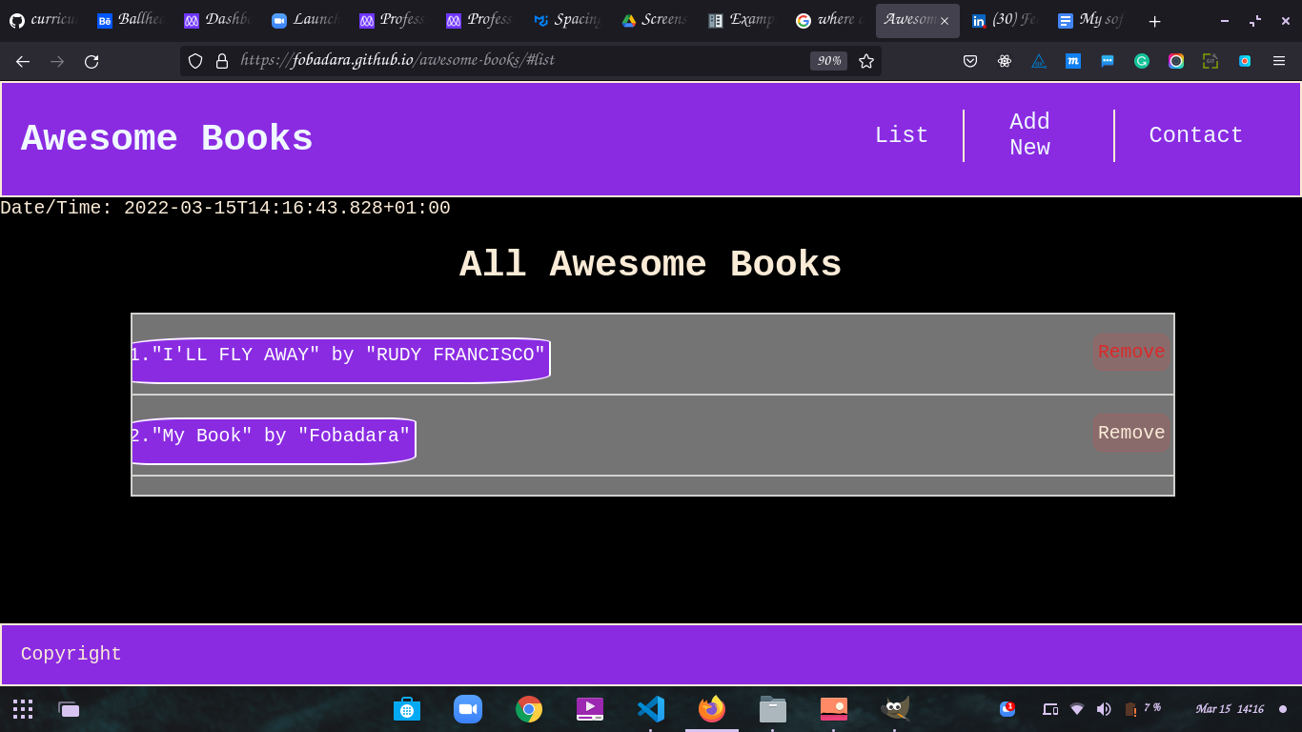Show the applications grid launcher

(x=23, y=709)
